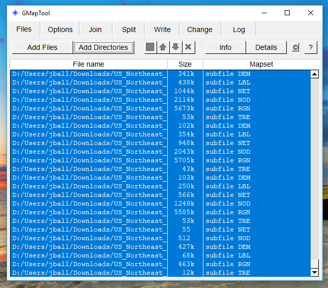Screen dimensions: 328x288
Task: Select the row with size 566k
Action: (x=161, y=195)
